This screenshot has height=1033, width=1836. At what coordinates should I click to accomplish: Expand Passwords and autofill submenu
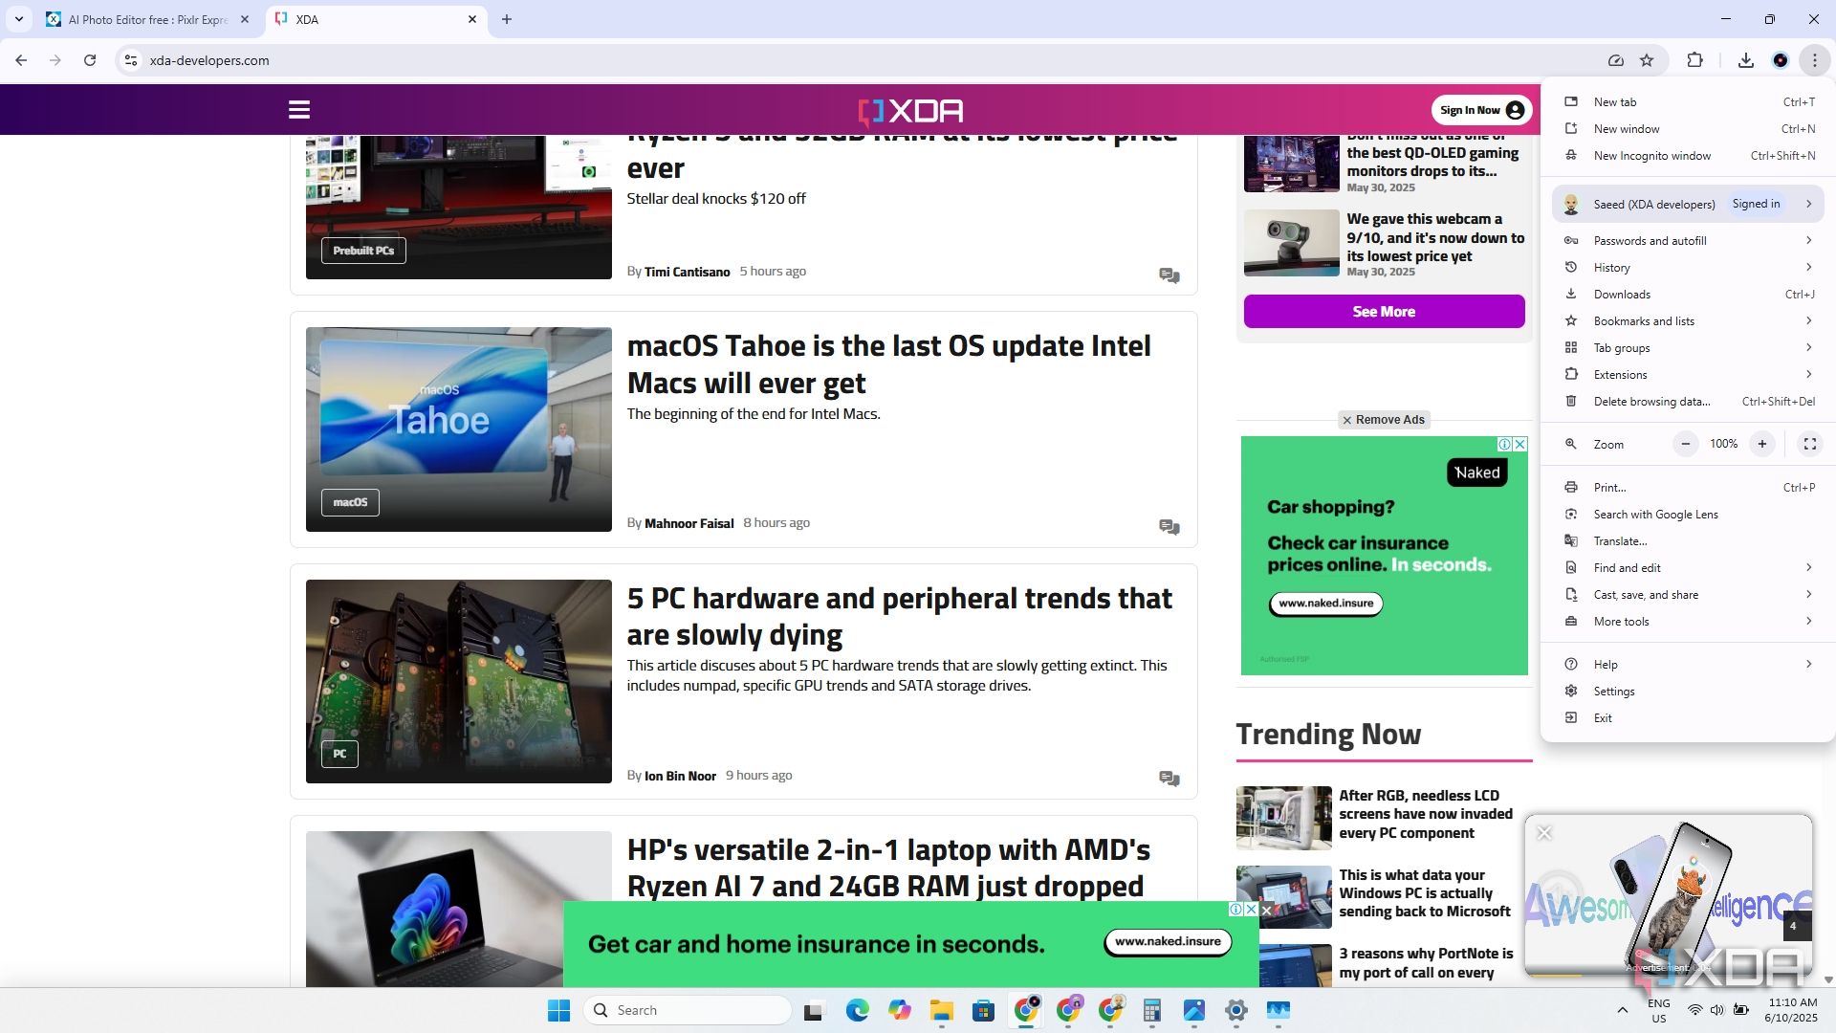click(1688, 241)
